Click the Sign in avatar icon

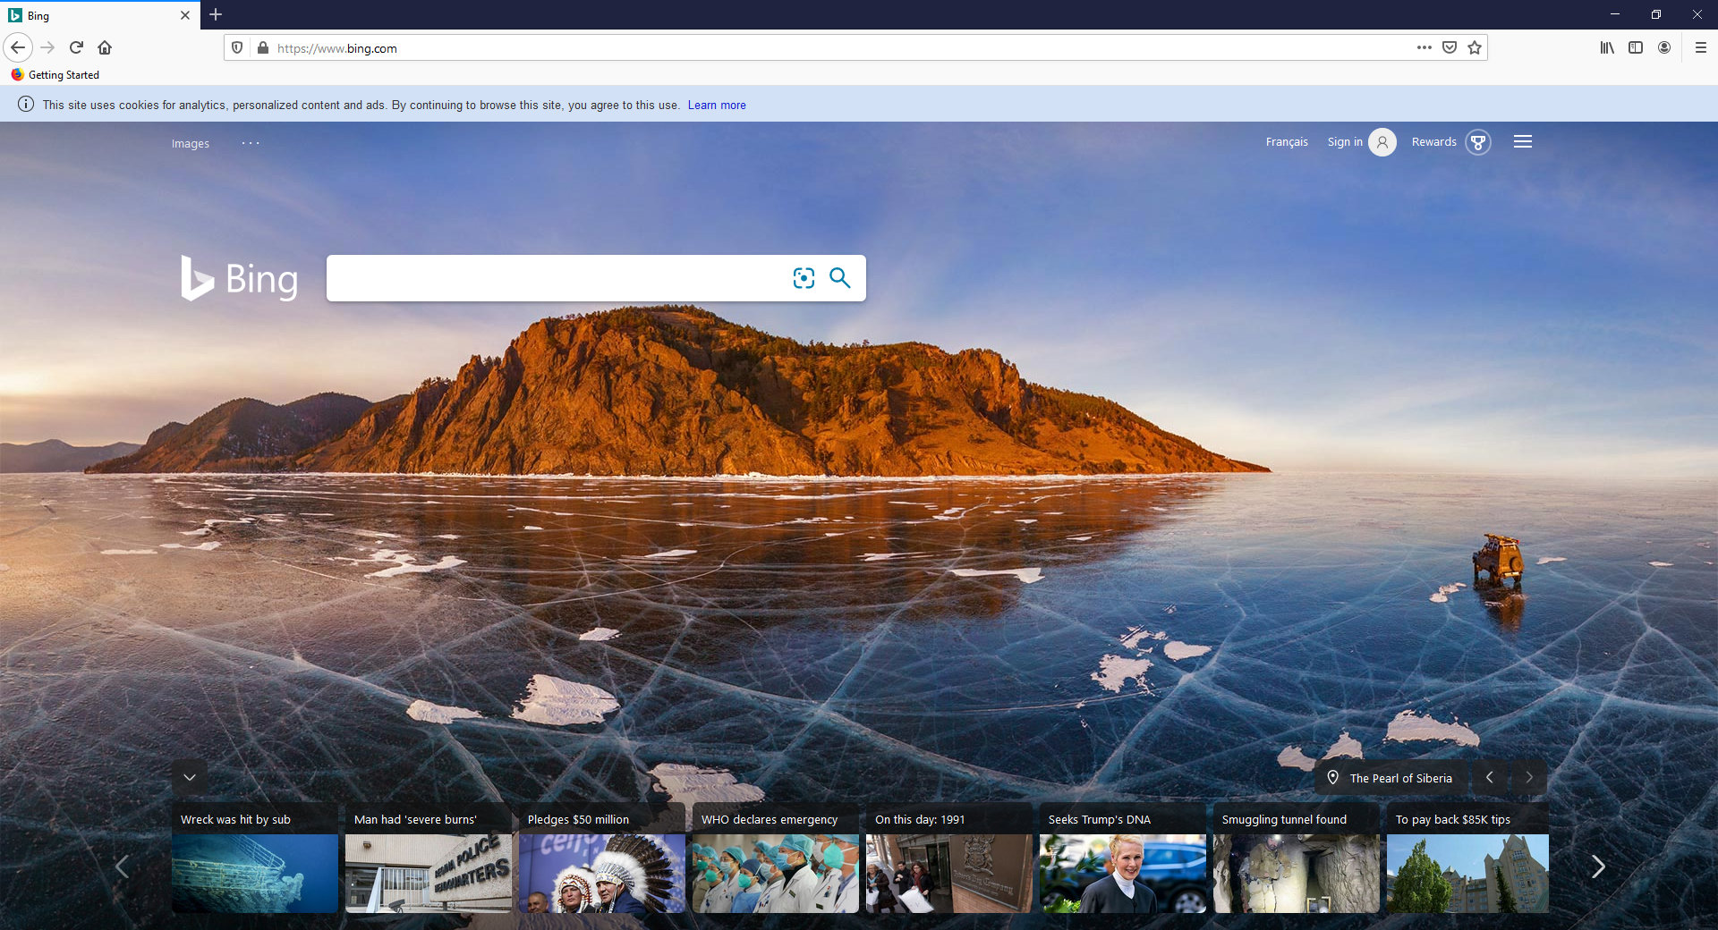click(1382, 142)
